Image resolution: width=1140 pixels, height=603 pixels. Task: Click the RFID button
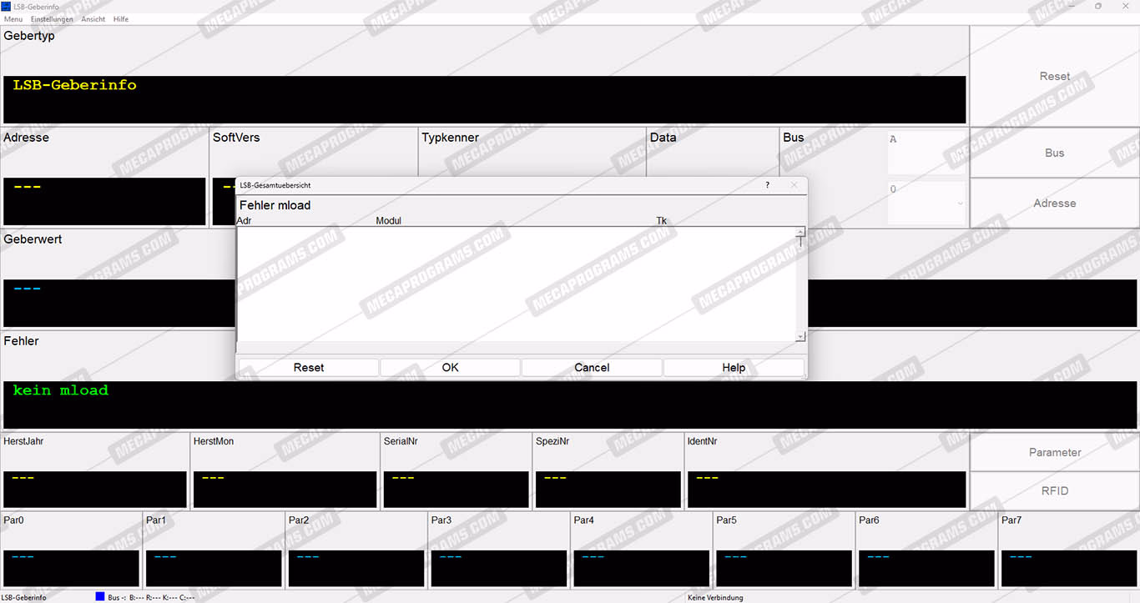pyautogui.click(x=1055, y=490)
